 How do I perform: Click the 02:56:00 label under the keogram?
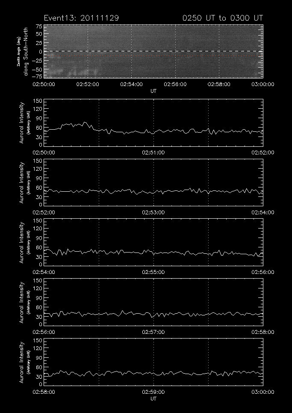[x=175, y=84]
